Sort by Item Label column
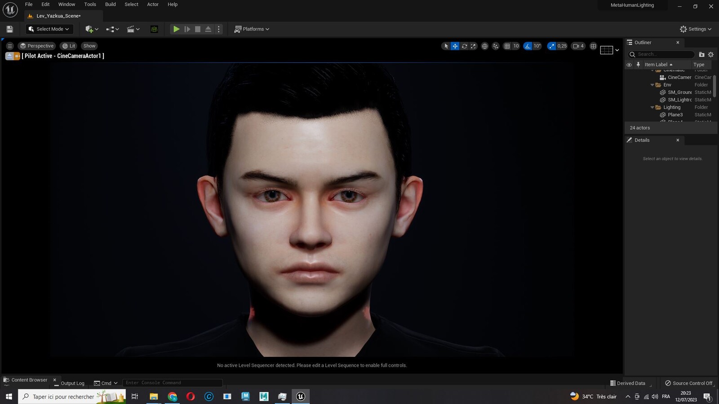Viewport: 719px width, 404px height. click(667, 65)
